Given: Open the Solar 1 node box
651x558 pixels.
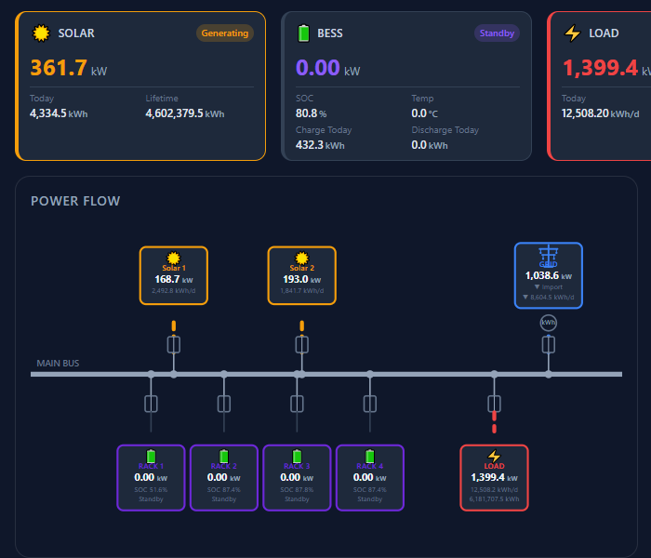Looking at the screenshot, I should click(x=174, y=275).
